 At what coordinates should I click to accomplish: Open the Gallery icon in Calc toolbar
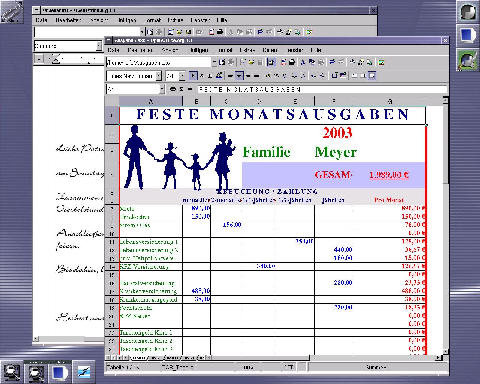381,62
